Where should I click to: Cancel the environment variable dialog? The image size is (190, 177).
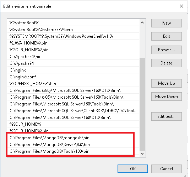[x=166, y=169]
